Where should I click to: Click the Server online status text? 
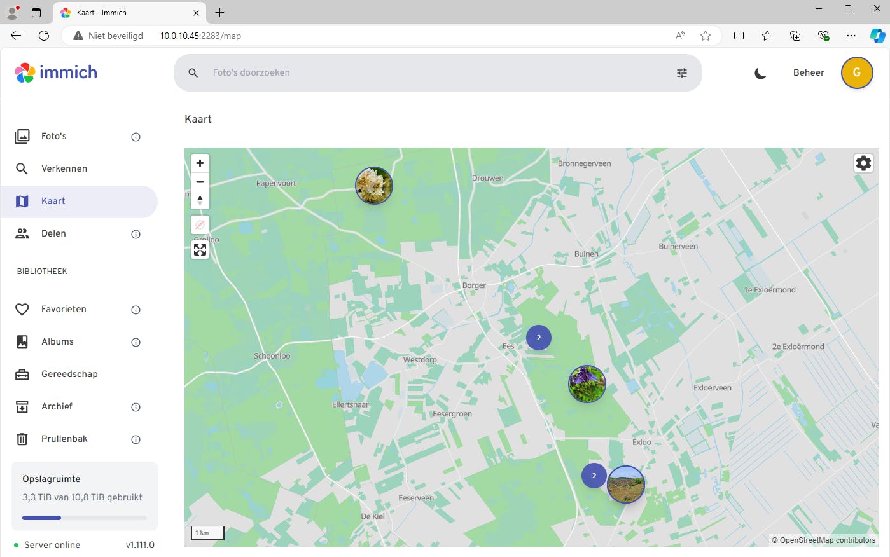[x=52, y=545]
